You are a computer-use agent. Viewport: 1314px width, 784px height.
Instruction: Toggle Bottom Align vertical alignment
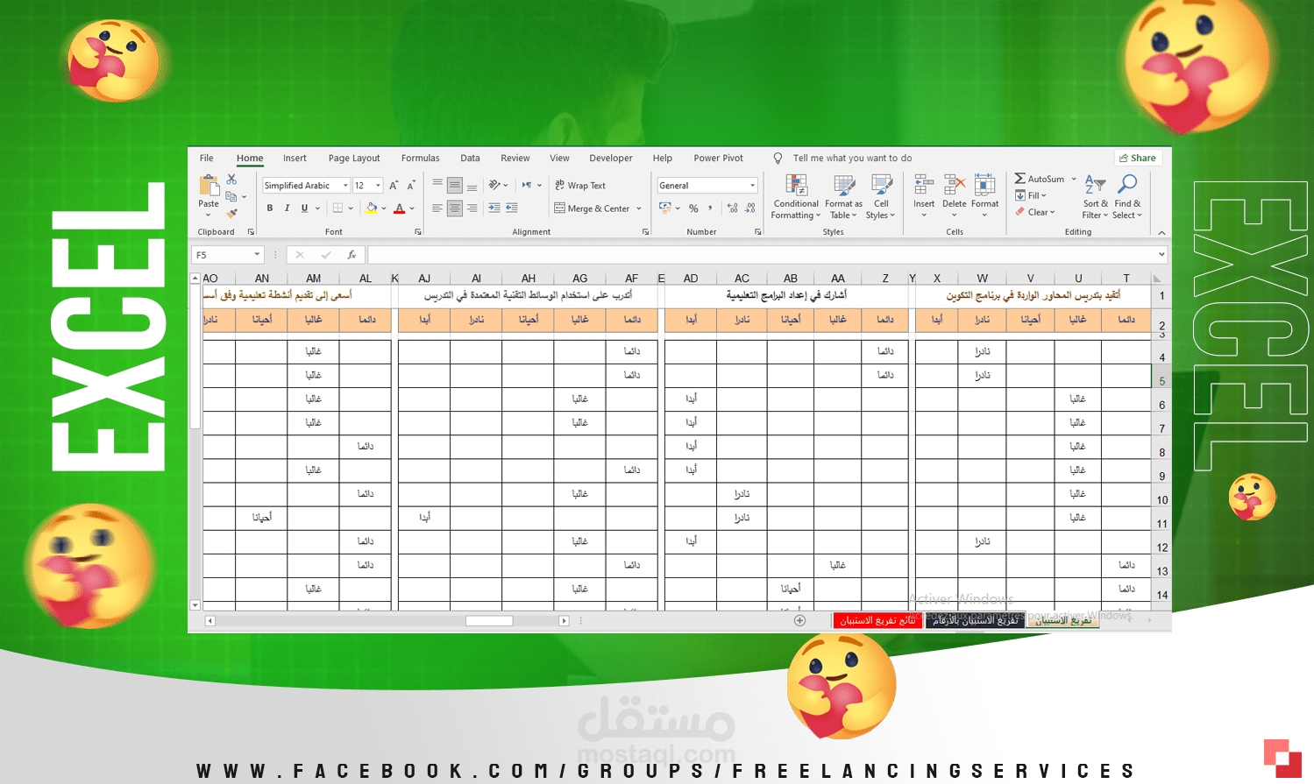tap(472, 186)
